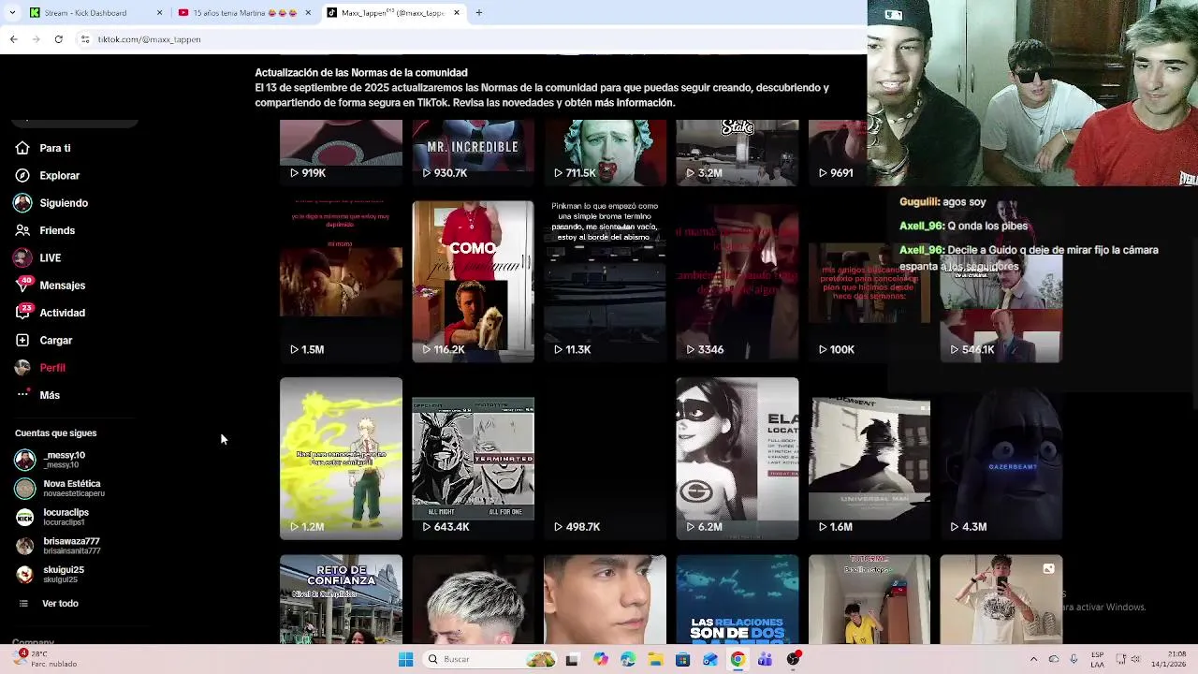
Task: Open Actividad notifications
Action: point(50,313)
